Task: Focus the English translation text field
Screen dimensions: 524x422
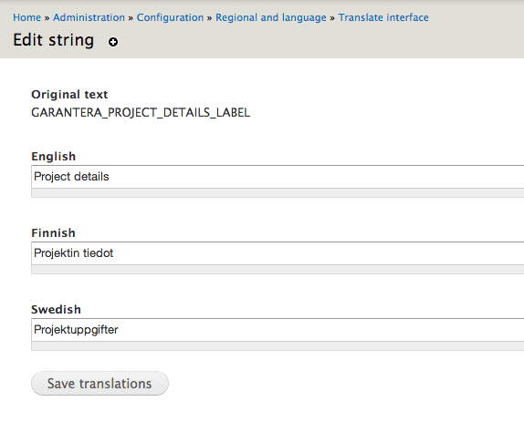Action: coord(278,177)
